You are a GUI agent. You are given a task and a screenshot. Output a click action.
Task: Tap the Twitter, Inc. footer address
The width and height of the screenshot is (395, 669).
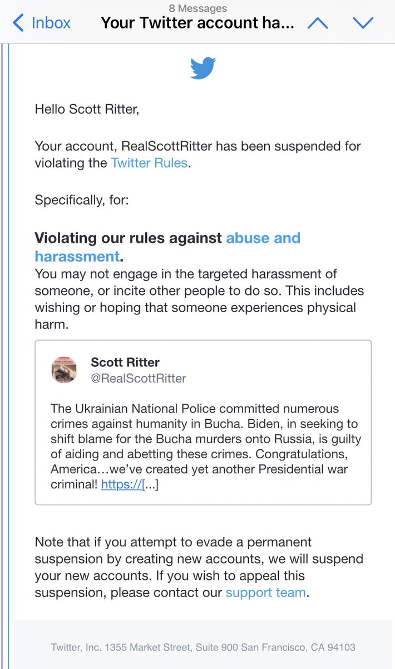pyautogui.click(x=203, y=647)
